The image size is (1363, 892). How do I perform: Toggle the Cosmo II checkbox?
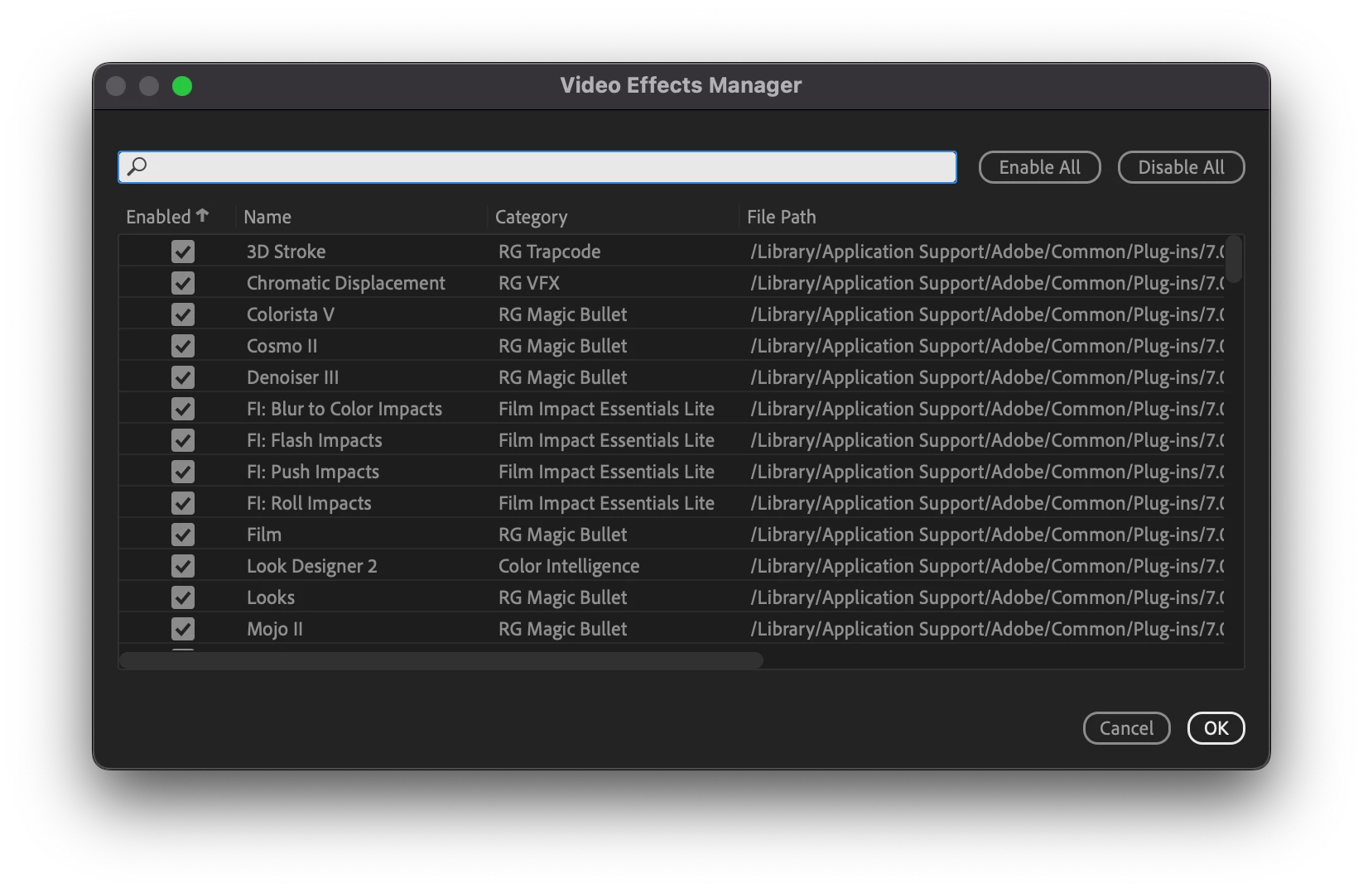(183, 346)
